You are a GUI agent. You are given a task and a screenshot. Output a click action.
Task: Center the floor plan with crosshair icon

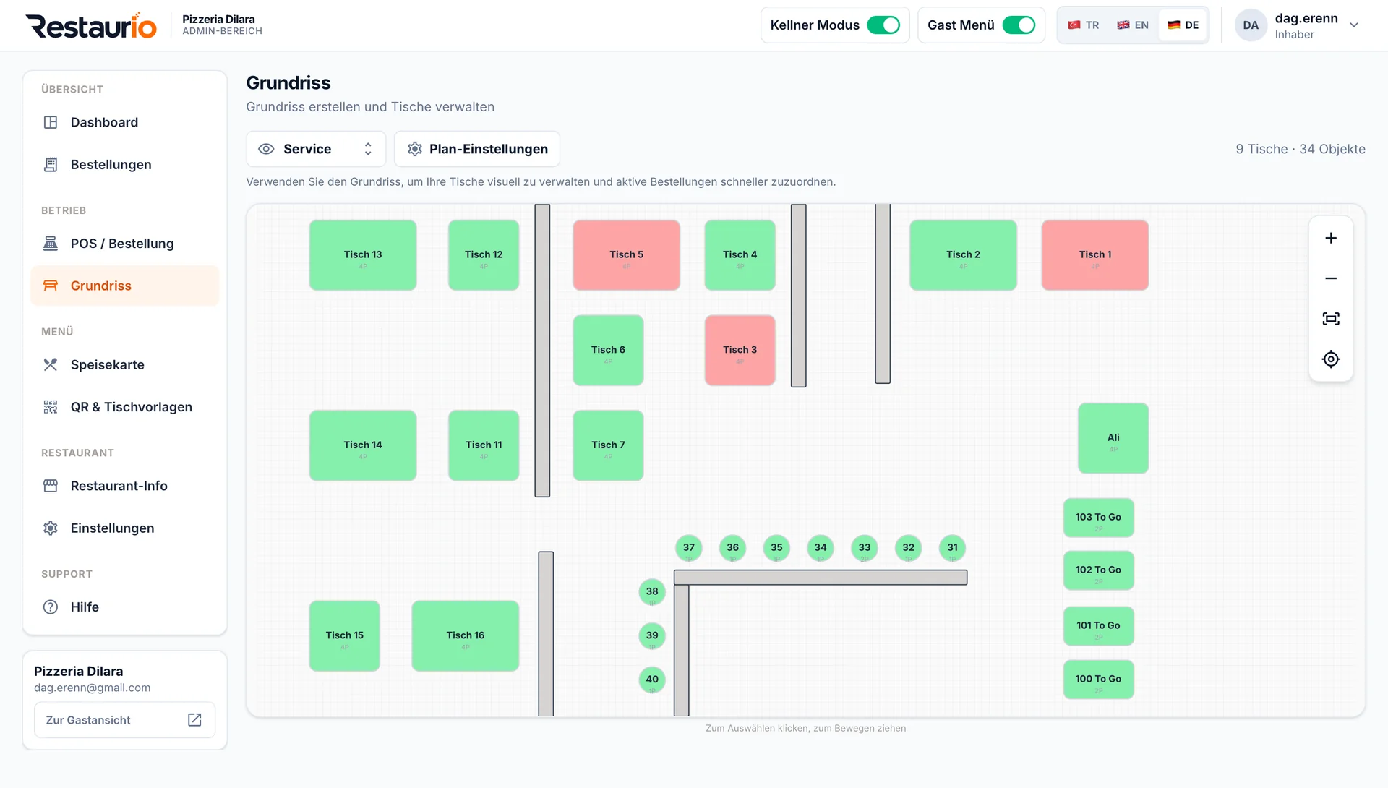(x=1331, y=359)
